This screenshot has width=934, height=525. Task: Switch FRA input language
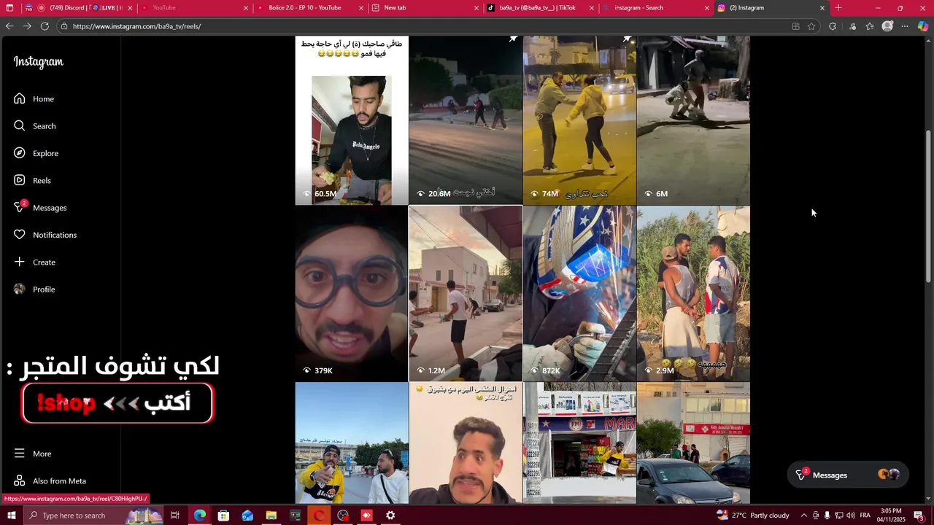[x=865, y=516]
